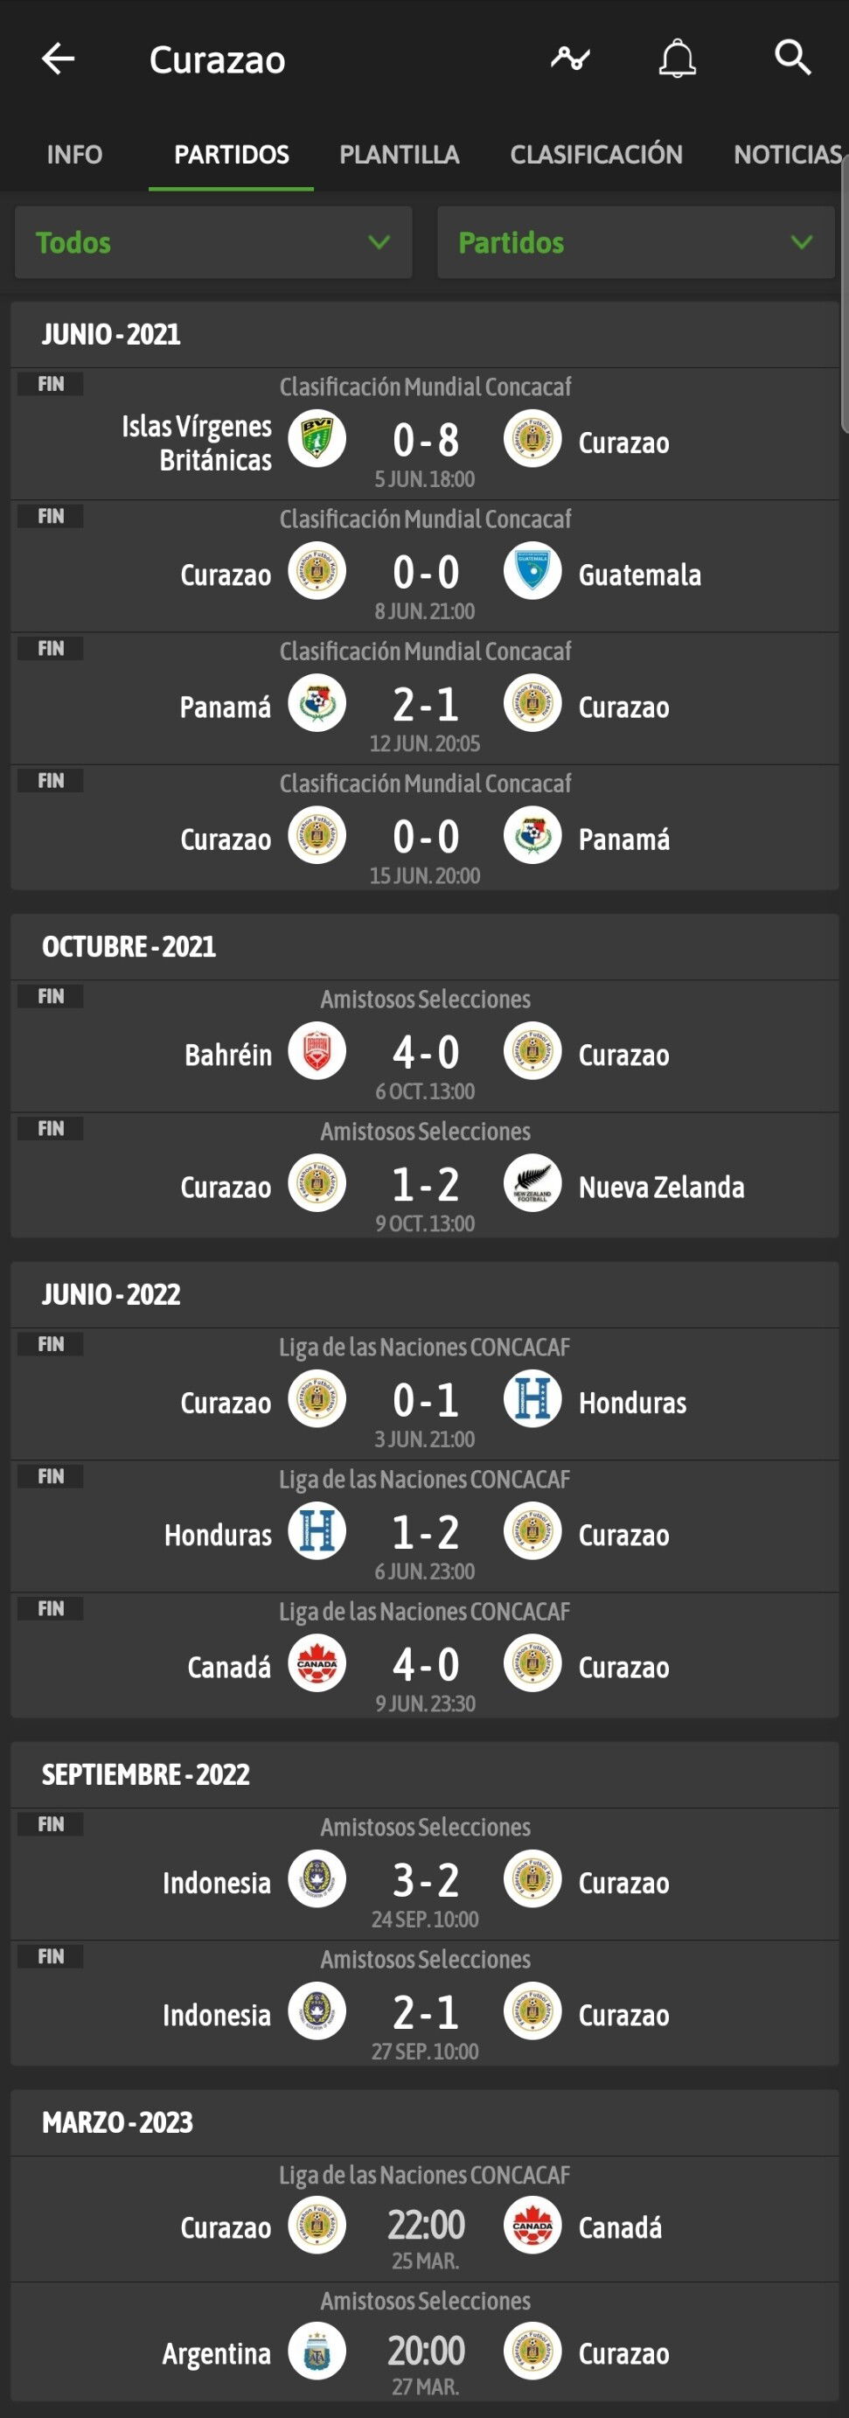Tap the Bahréin team crest
Image resolution: width=849 pixels, height=2418 pixels.
point(317,1051)
